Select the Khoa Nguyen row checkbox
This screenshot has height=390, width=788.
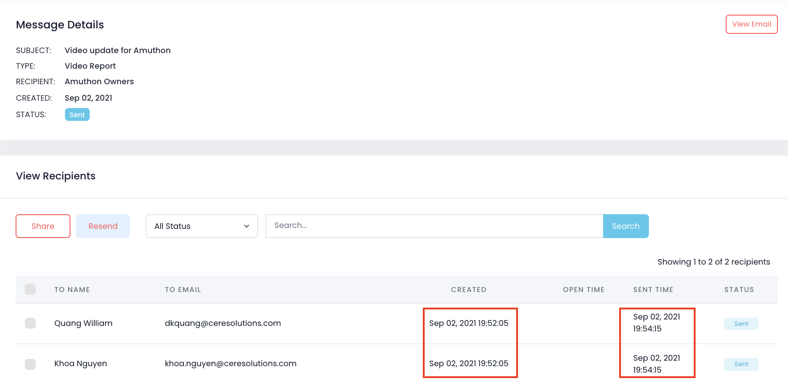pyautogui.click(x=30, y=364)
